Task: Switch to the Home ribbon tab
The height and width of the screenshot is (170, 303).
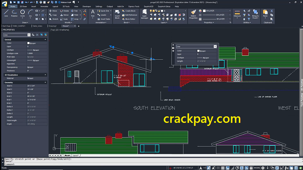Action: point(13,6)
